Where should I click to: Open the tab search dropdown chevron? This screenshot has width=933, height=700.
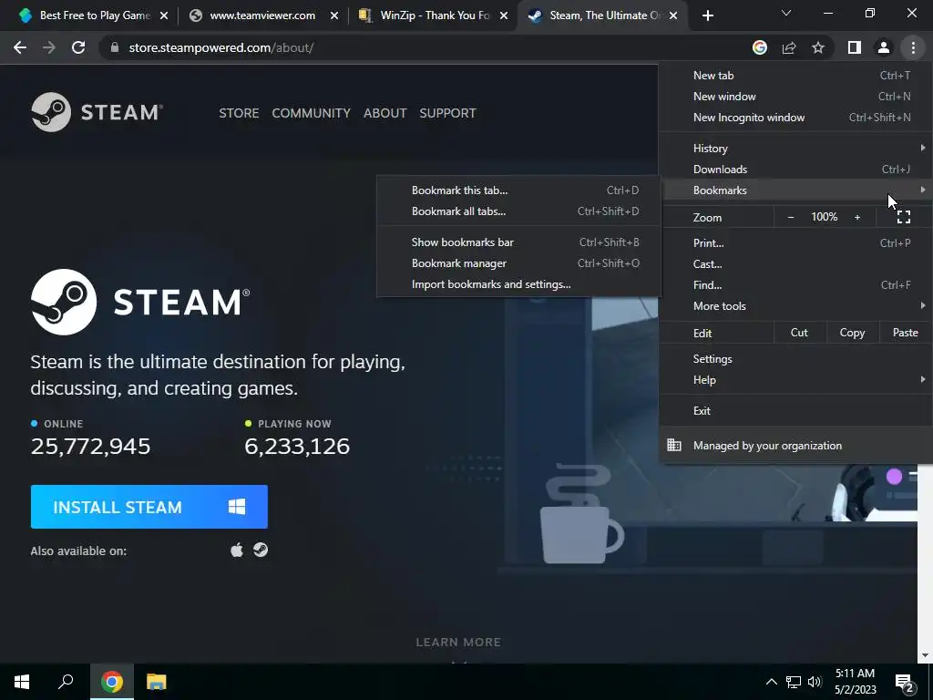coord(786,13)
